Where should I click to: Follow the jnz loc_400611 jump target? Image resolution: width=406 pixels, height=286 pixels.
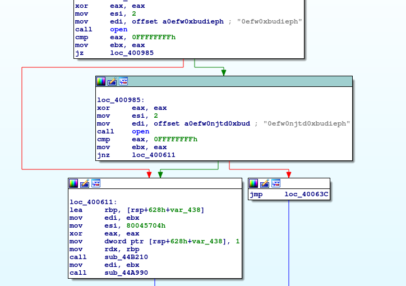click(154, 155)
